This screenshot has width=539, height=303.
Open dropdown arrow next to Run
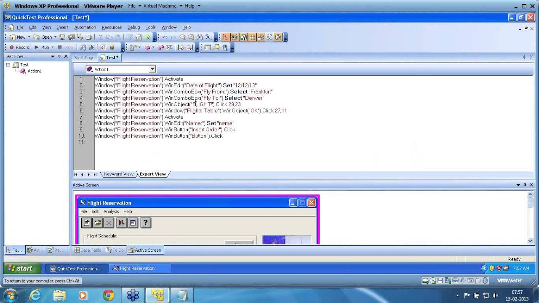point(53,48)
